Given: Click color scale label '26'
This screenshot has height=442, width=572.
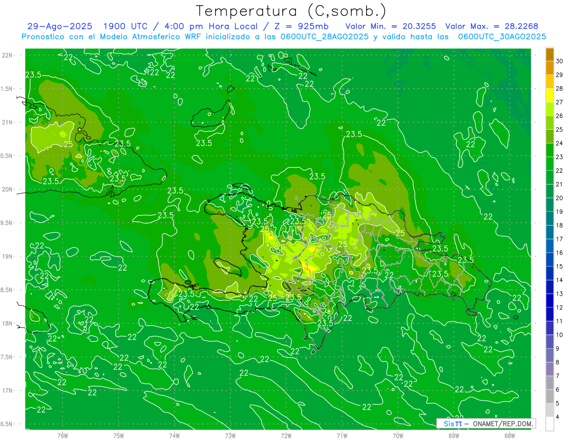Looking at the screenshot, I should [x=560, y=116].
